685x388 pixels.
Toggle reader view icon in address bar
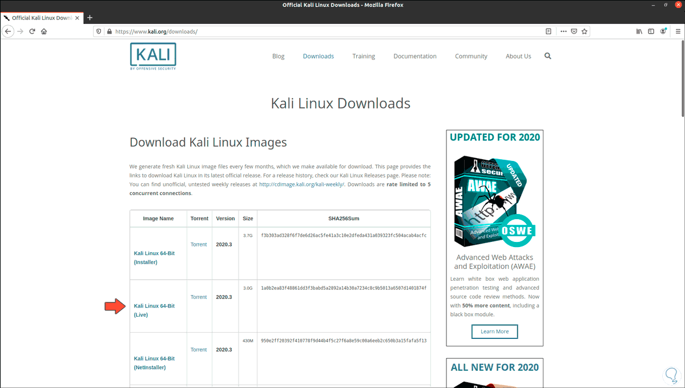click(x=548, y=31)
